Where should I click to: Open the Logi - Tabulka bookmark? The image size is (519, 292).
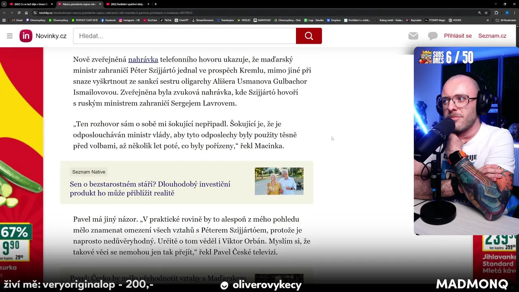(314, 20)
